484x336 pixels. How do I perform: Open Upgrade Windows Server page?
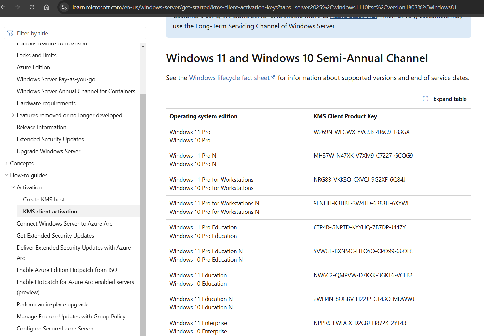48,151
